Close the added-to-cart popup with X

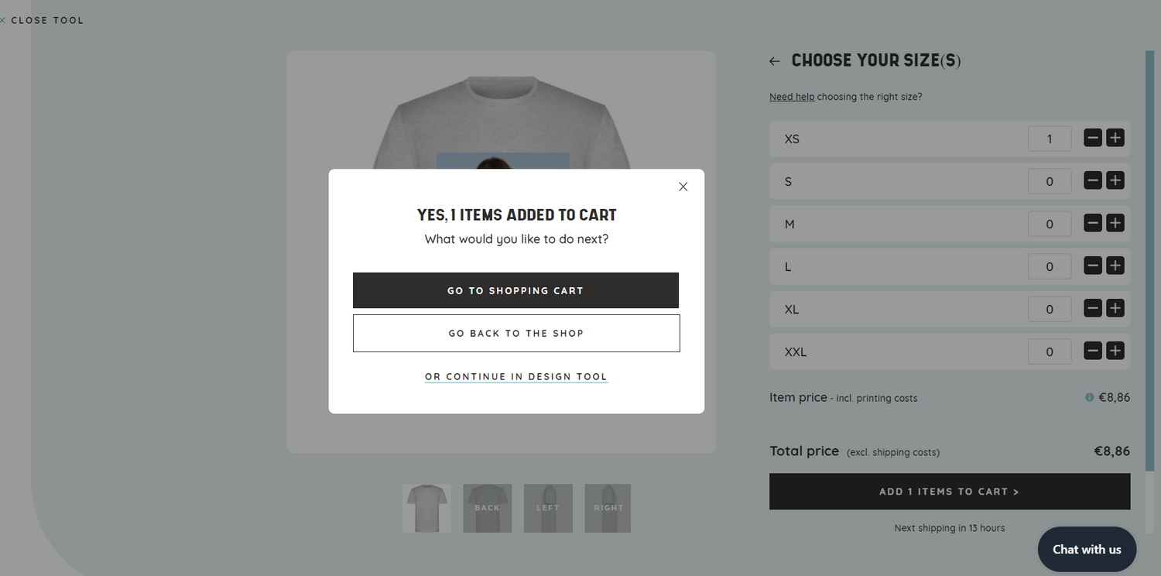click(x=683, y=187)
